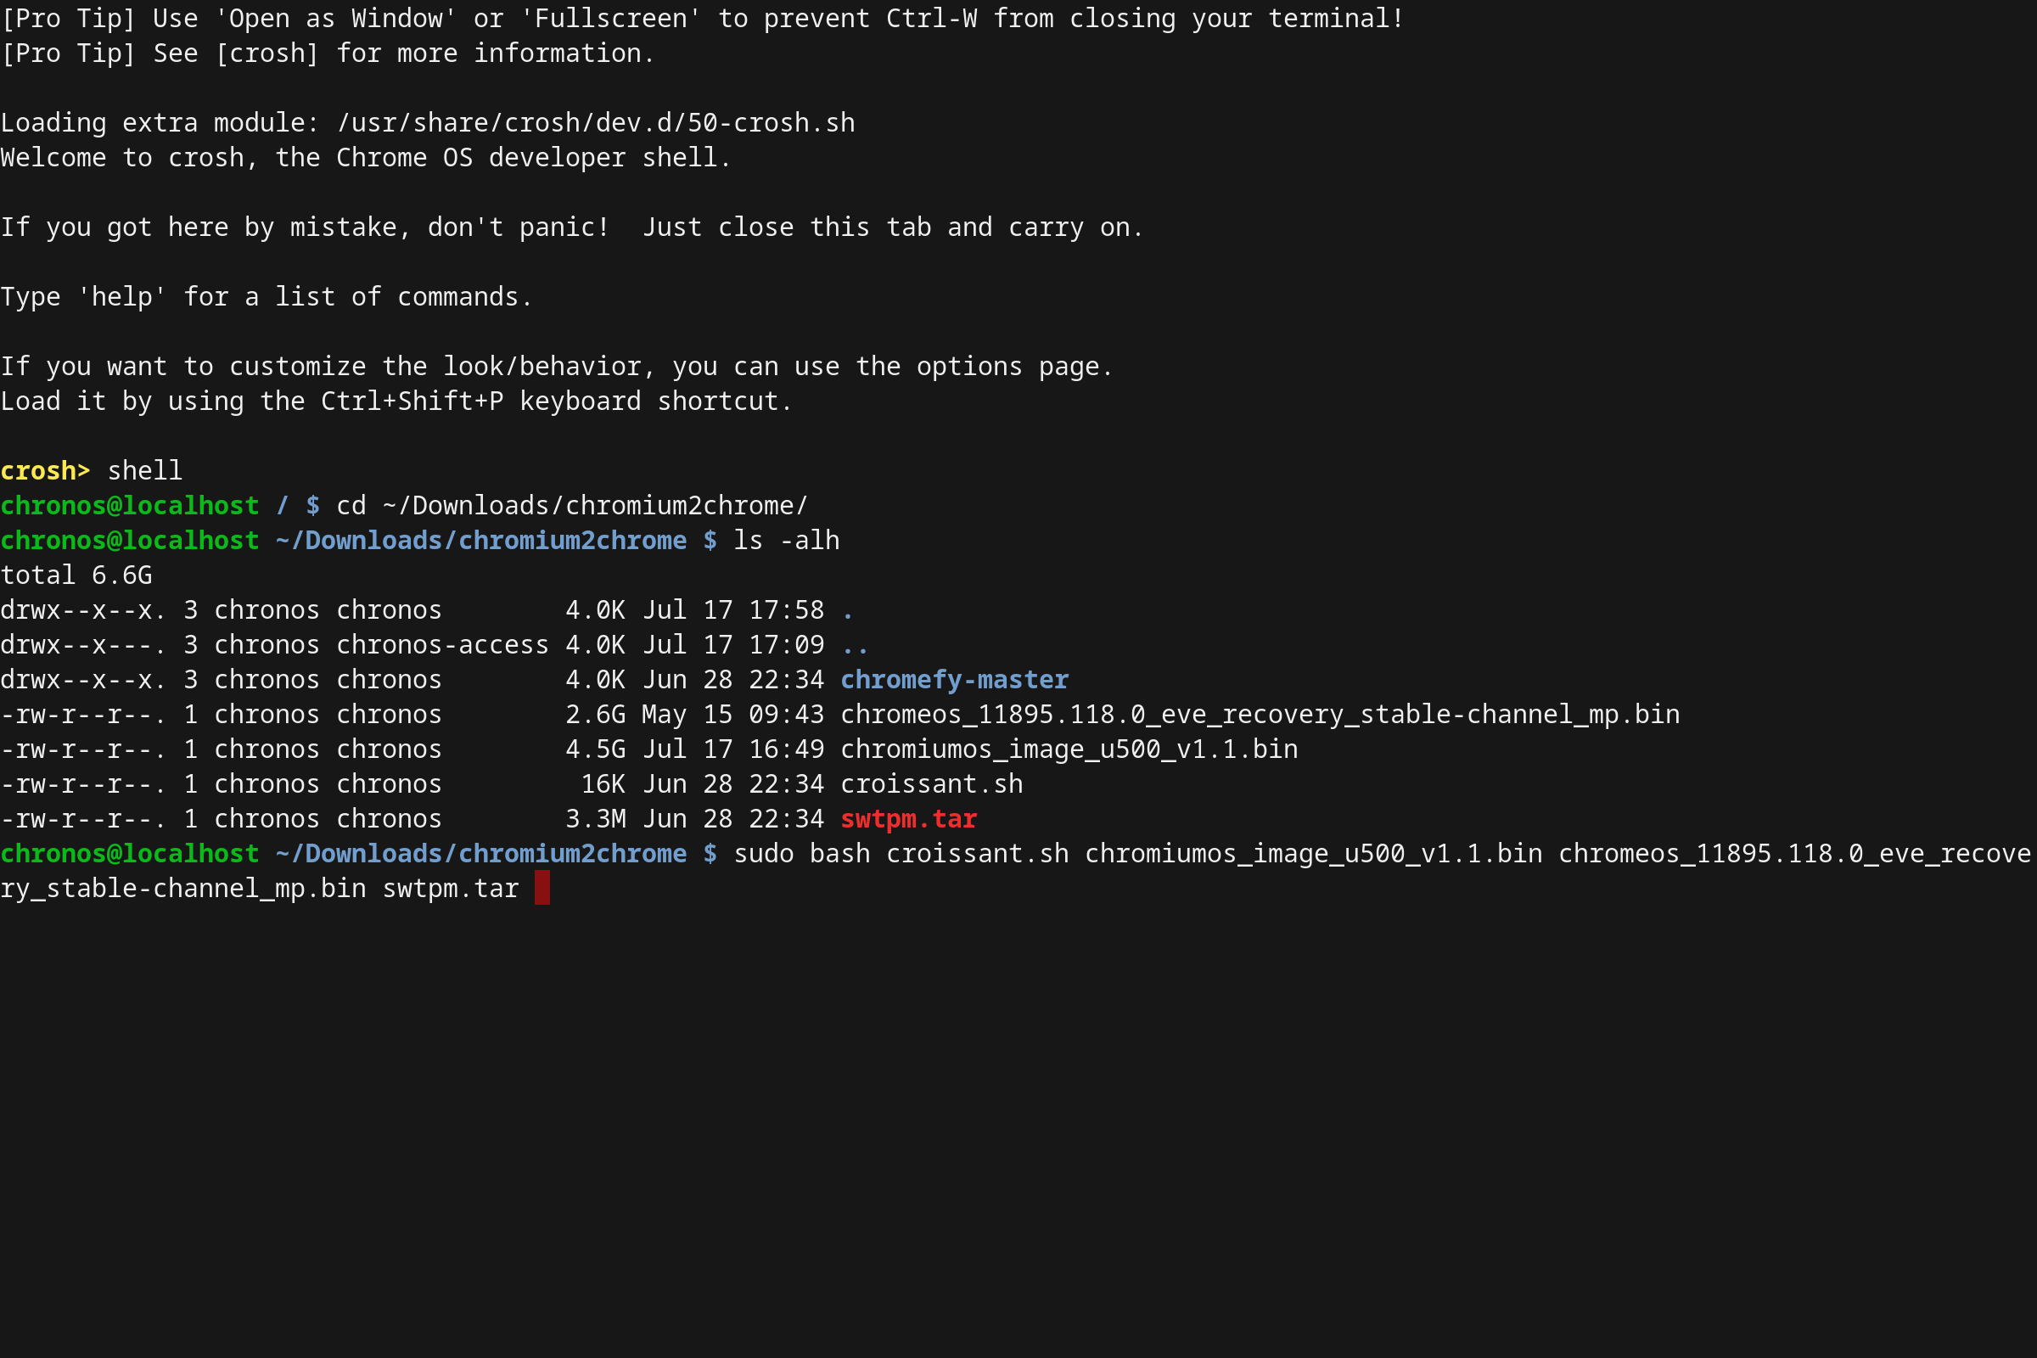Screen dimensions: 2037x1358
Task: Click 'Welcome to crosh' line
Action: pyautogui.click(x=367, y=158)
